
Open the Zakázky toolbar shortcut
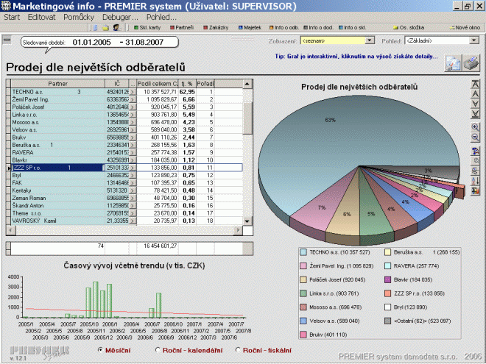[x=216, y=27]
